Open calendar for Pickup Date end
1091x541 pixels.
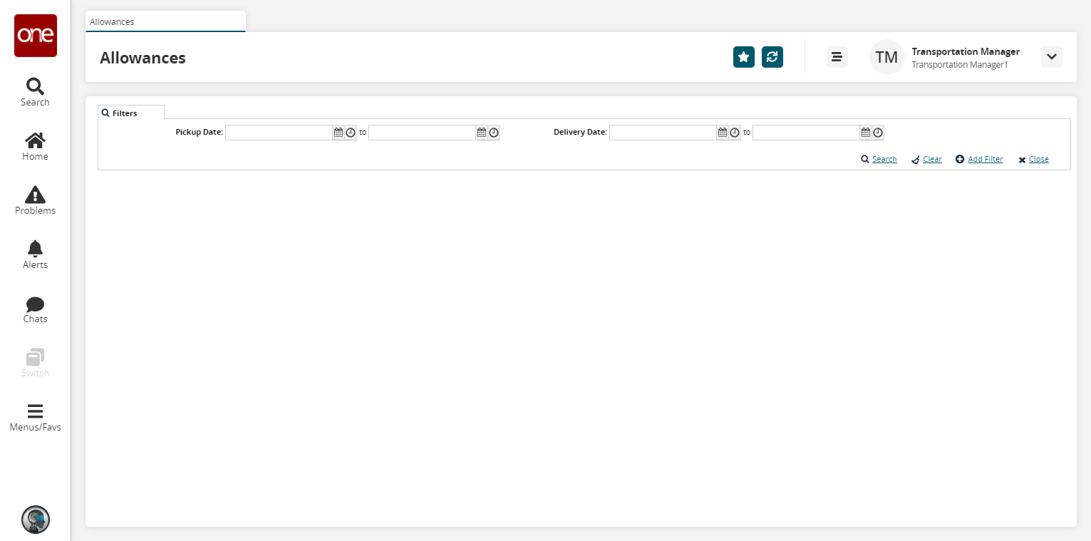[x=482, y=133]
